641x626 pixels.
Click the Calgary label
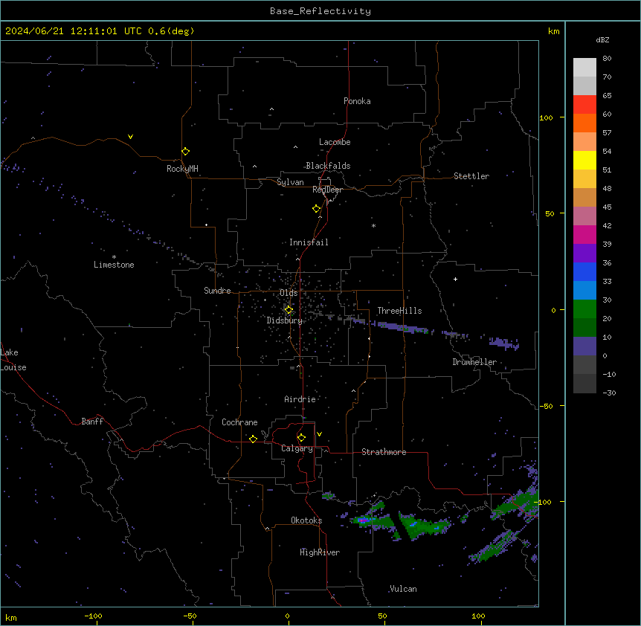click(x=297, y=448)
